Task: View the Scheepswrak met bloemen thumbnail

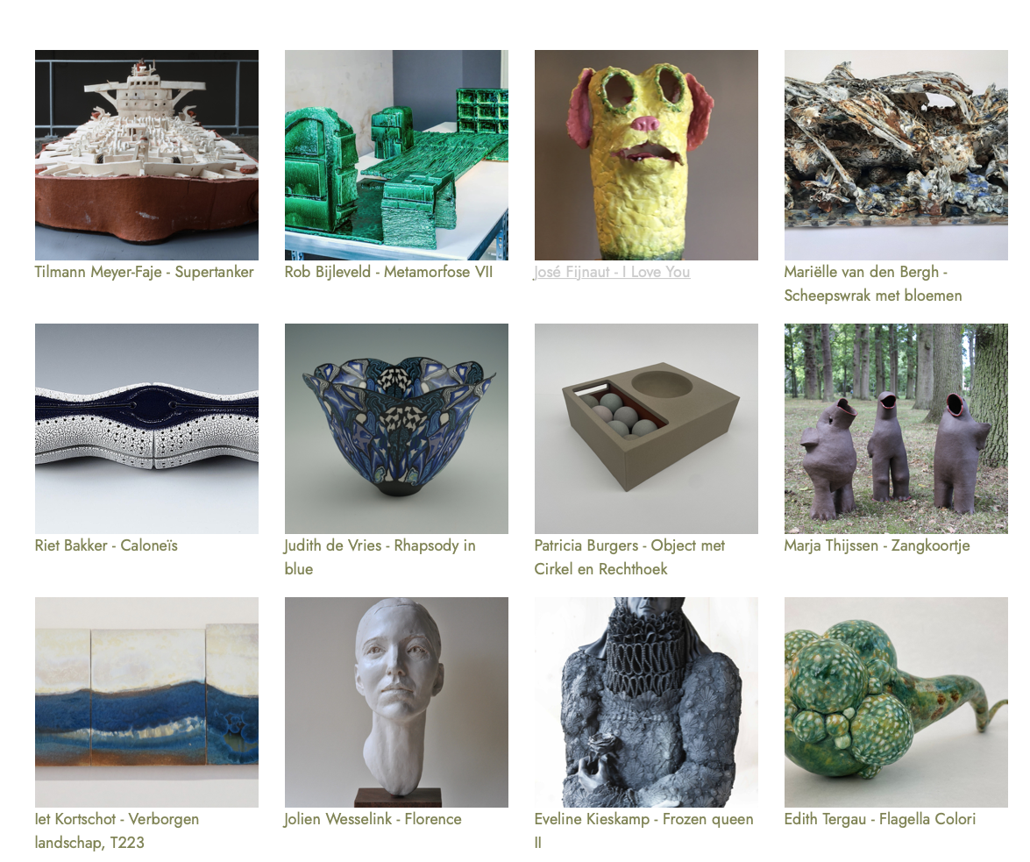Action: click(895, 155)
